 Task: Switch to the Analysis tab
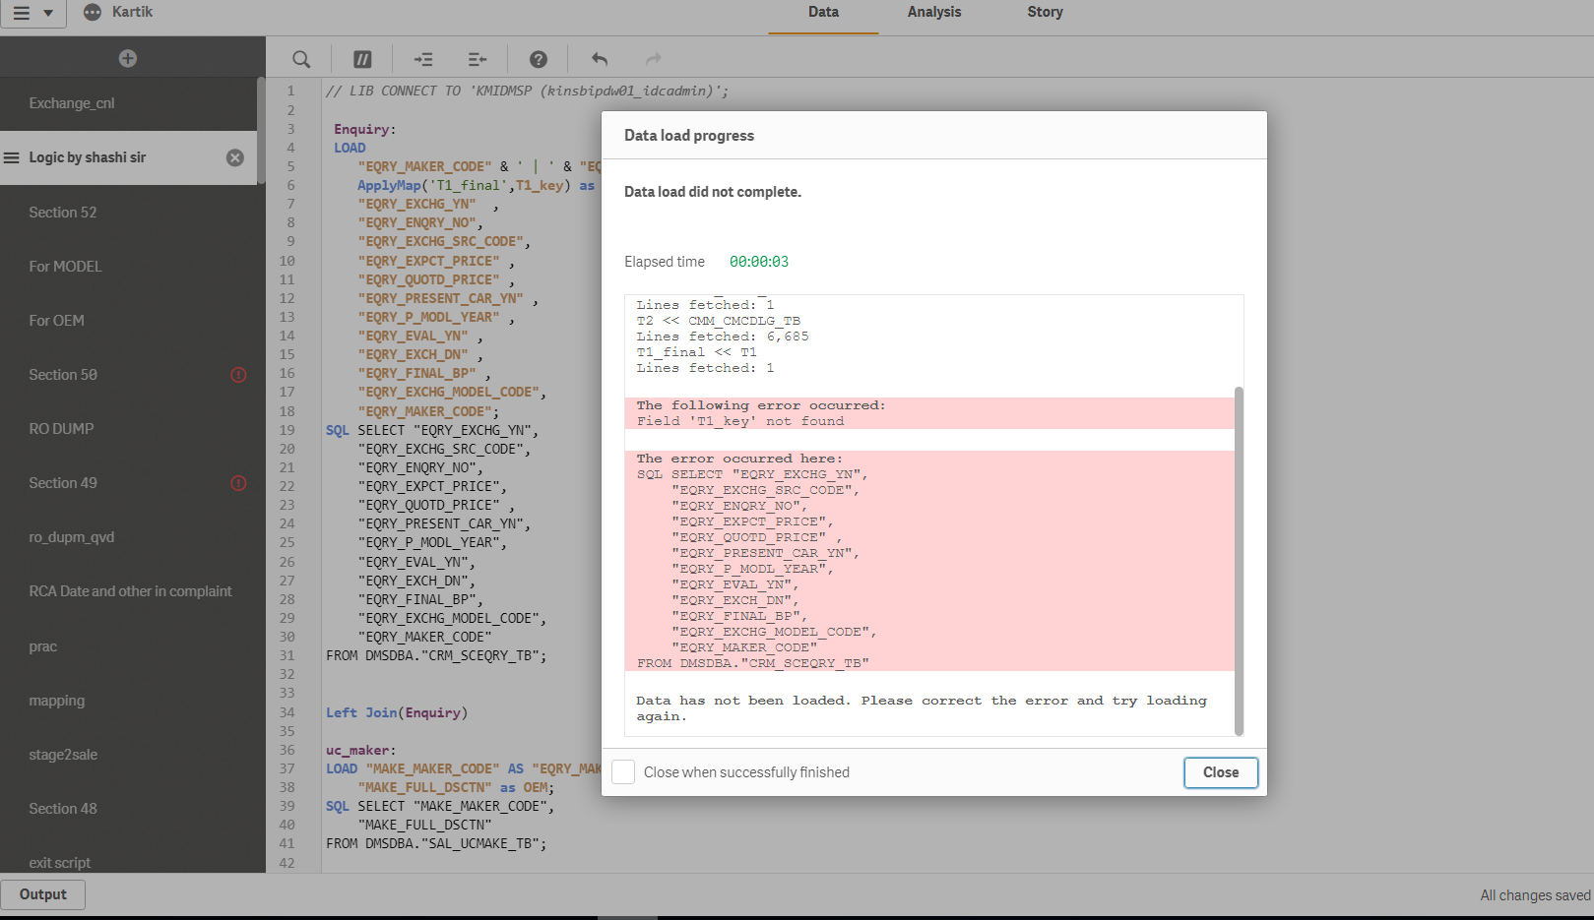point(933,12)
